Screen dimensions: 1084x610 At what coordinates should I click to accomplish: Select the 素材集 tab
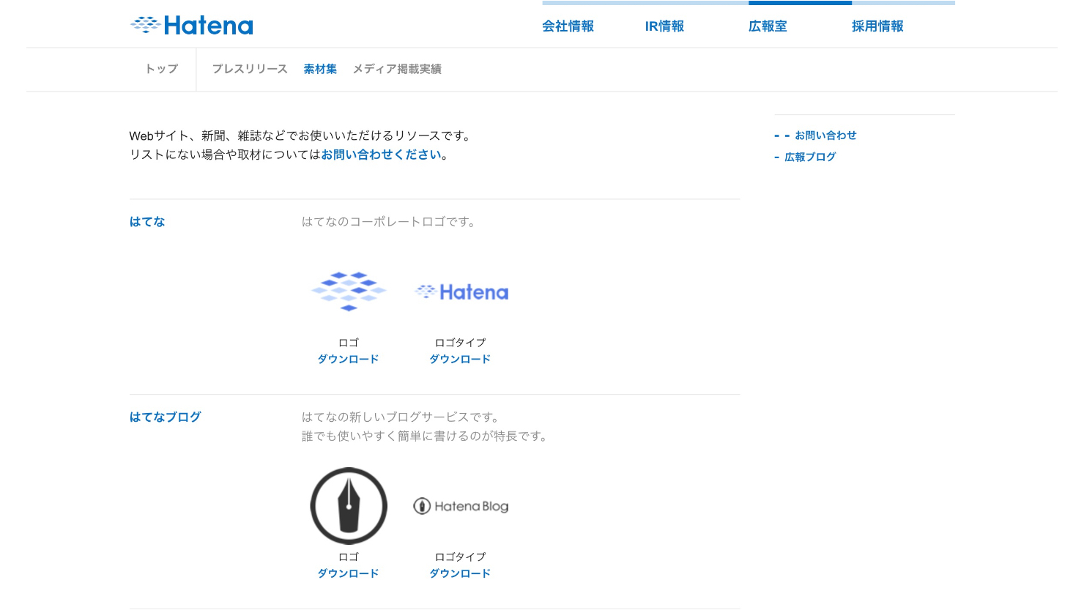tap(320, 69)
